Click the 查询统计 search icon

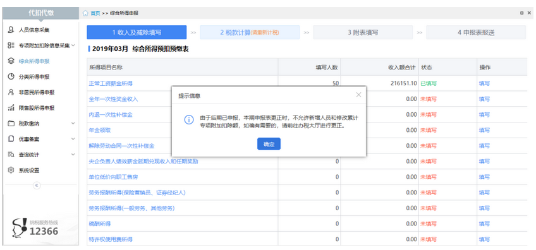pyautogui.click(x=11, y=155)
